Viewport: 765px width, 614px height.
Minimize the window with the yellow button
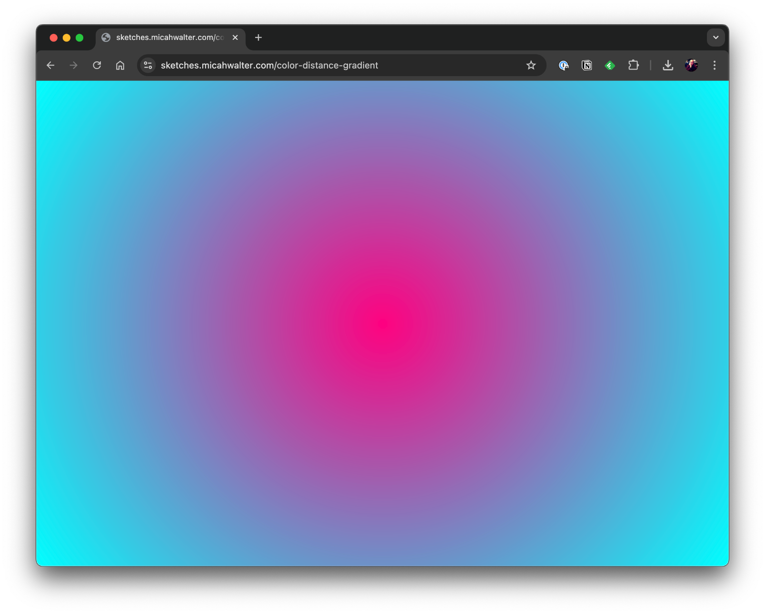67,38
